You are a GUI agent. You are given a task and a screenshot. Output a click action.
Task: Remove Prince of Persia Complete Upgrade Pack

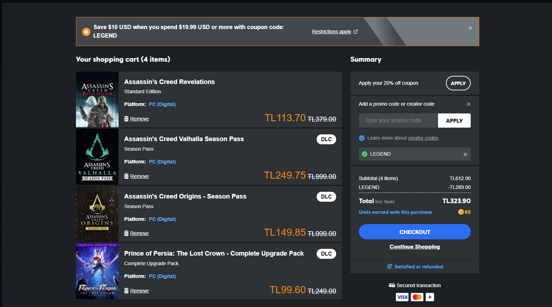[140, 291]
